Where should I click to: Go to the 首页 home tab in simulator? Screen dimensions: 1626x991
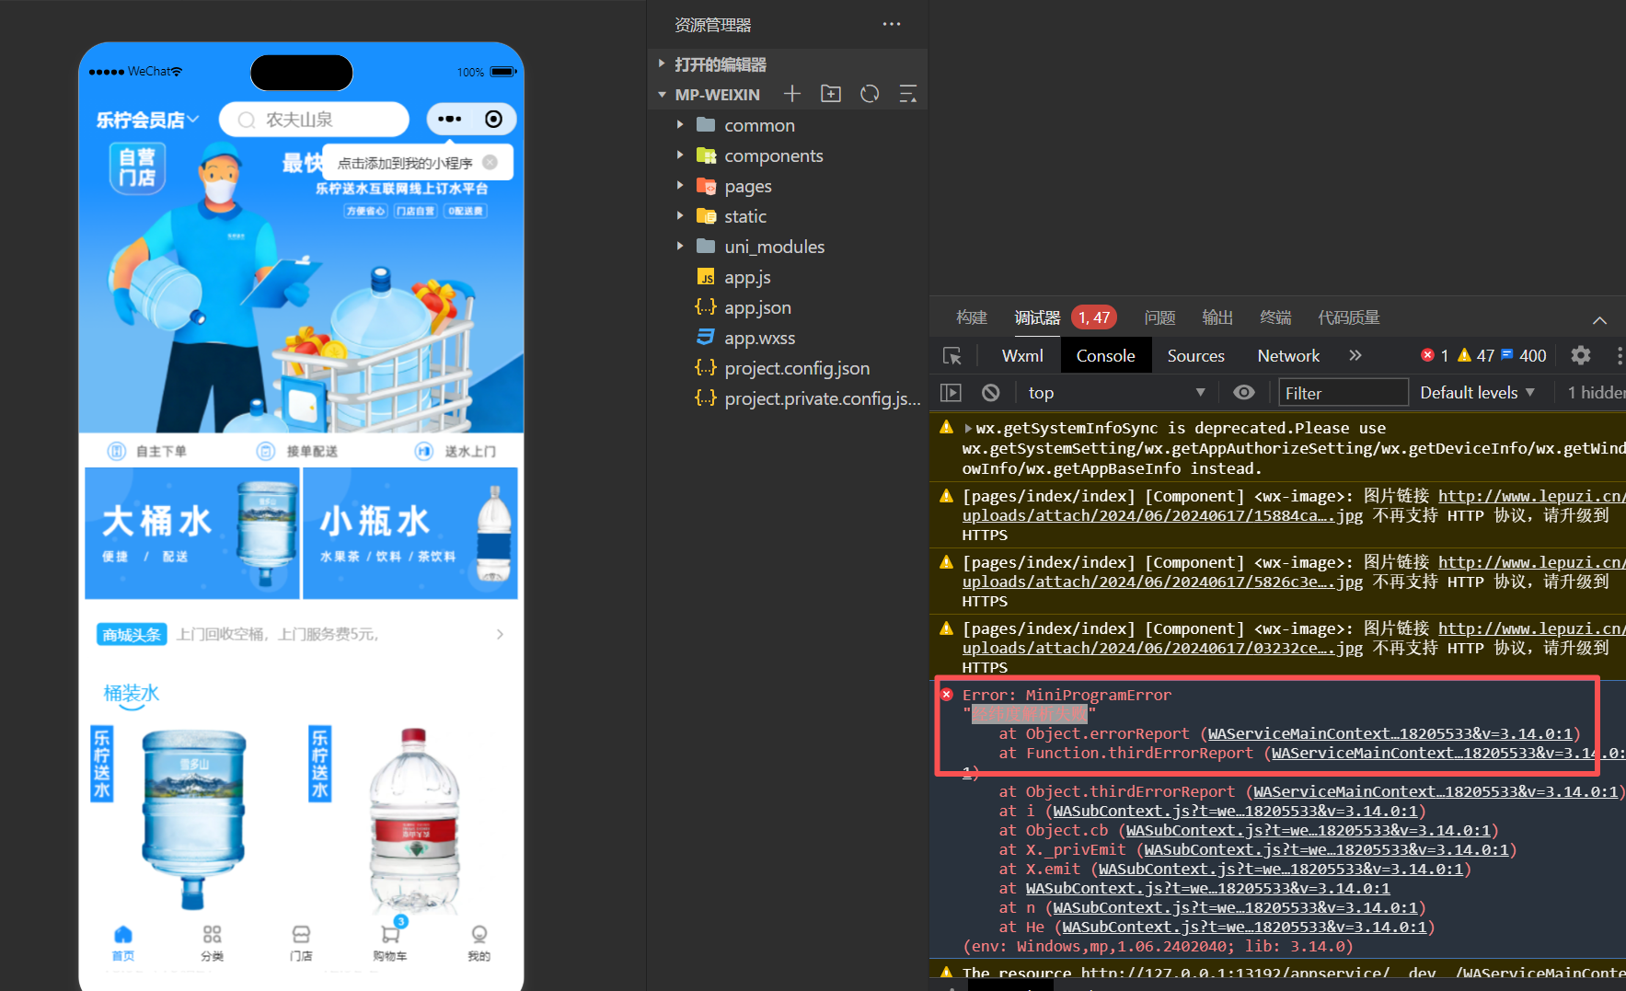123,943
